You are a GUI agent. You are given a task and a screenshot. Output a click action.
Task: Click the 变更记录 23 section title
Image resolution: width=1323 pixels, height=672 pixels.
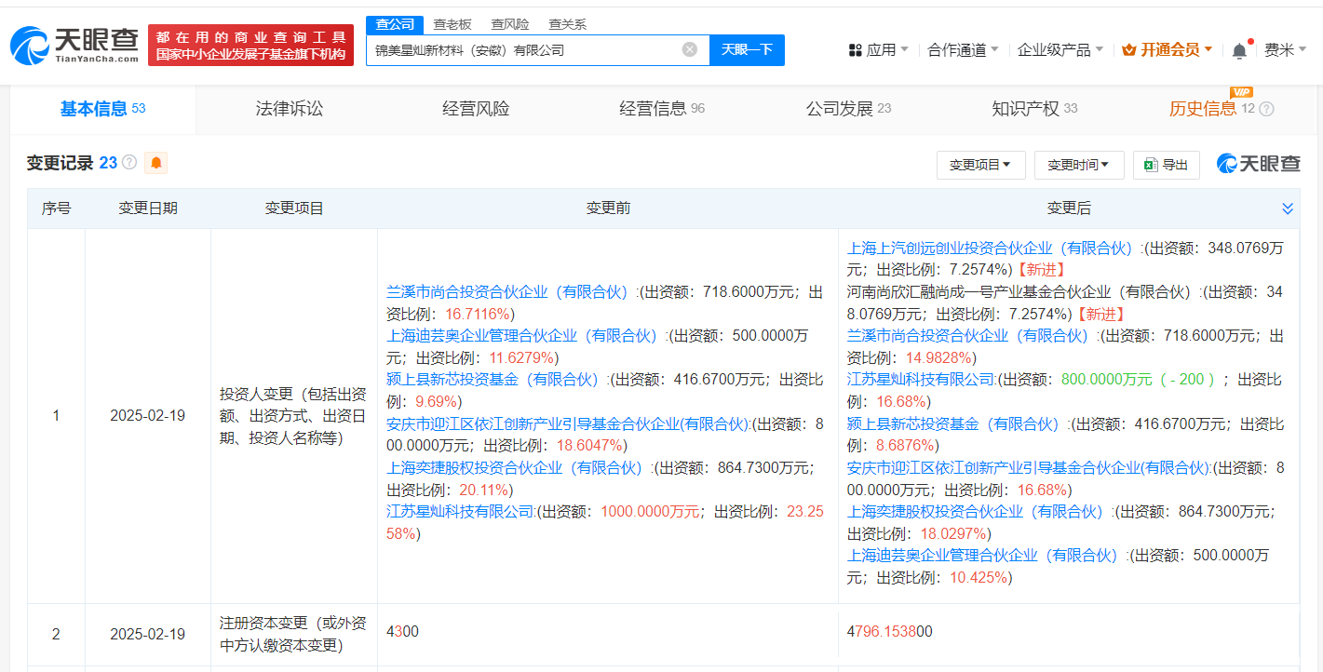72,163
